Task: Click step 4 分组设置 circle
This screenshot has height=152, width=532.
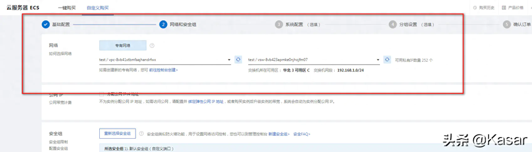Action: [x=392, y=24]
